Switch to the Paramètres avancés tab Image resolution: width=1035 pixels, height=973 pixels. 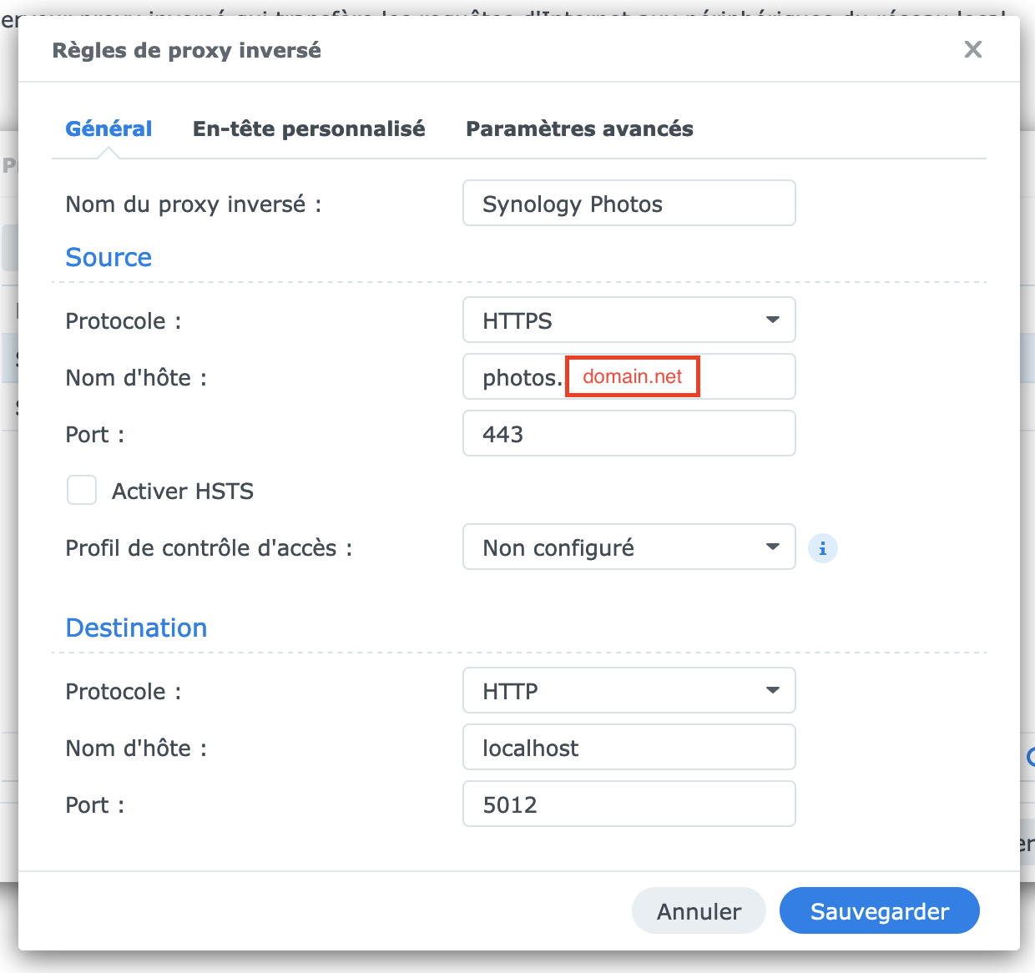click(x=579, y=129)
